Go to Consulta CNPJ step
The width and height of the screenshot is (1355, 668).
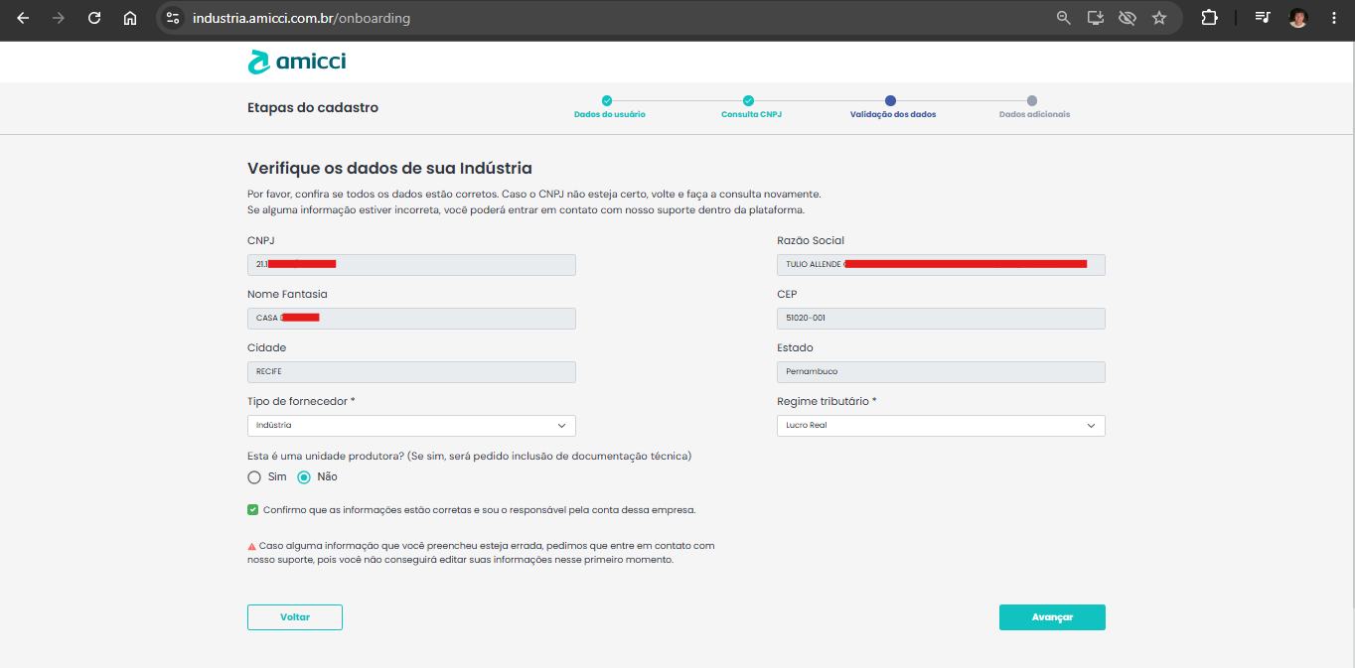click(751, 107)
